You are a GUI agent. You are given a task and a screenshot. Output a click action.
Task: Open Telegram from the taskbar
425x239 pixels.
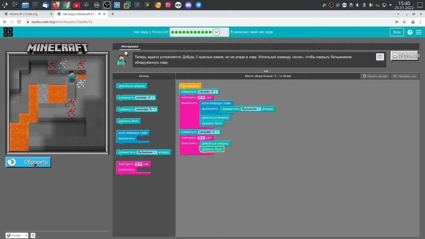(199, 5)
